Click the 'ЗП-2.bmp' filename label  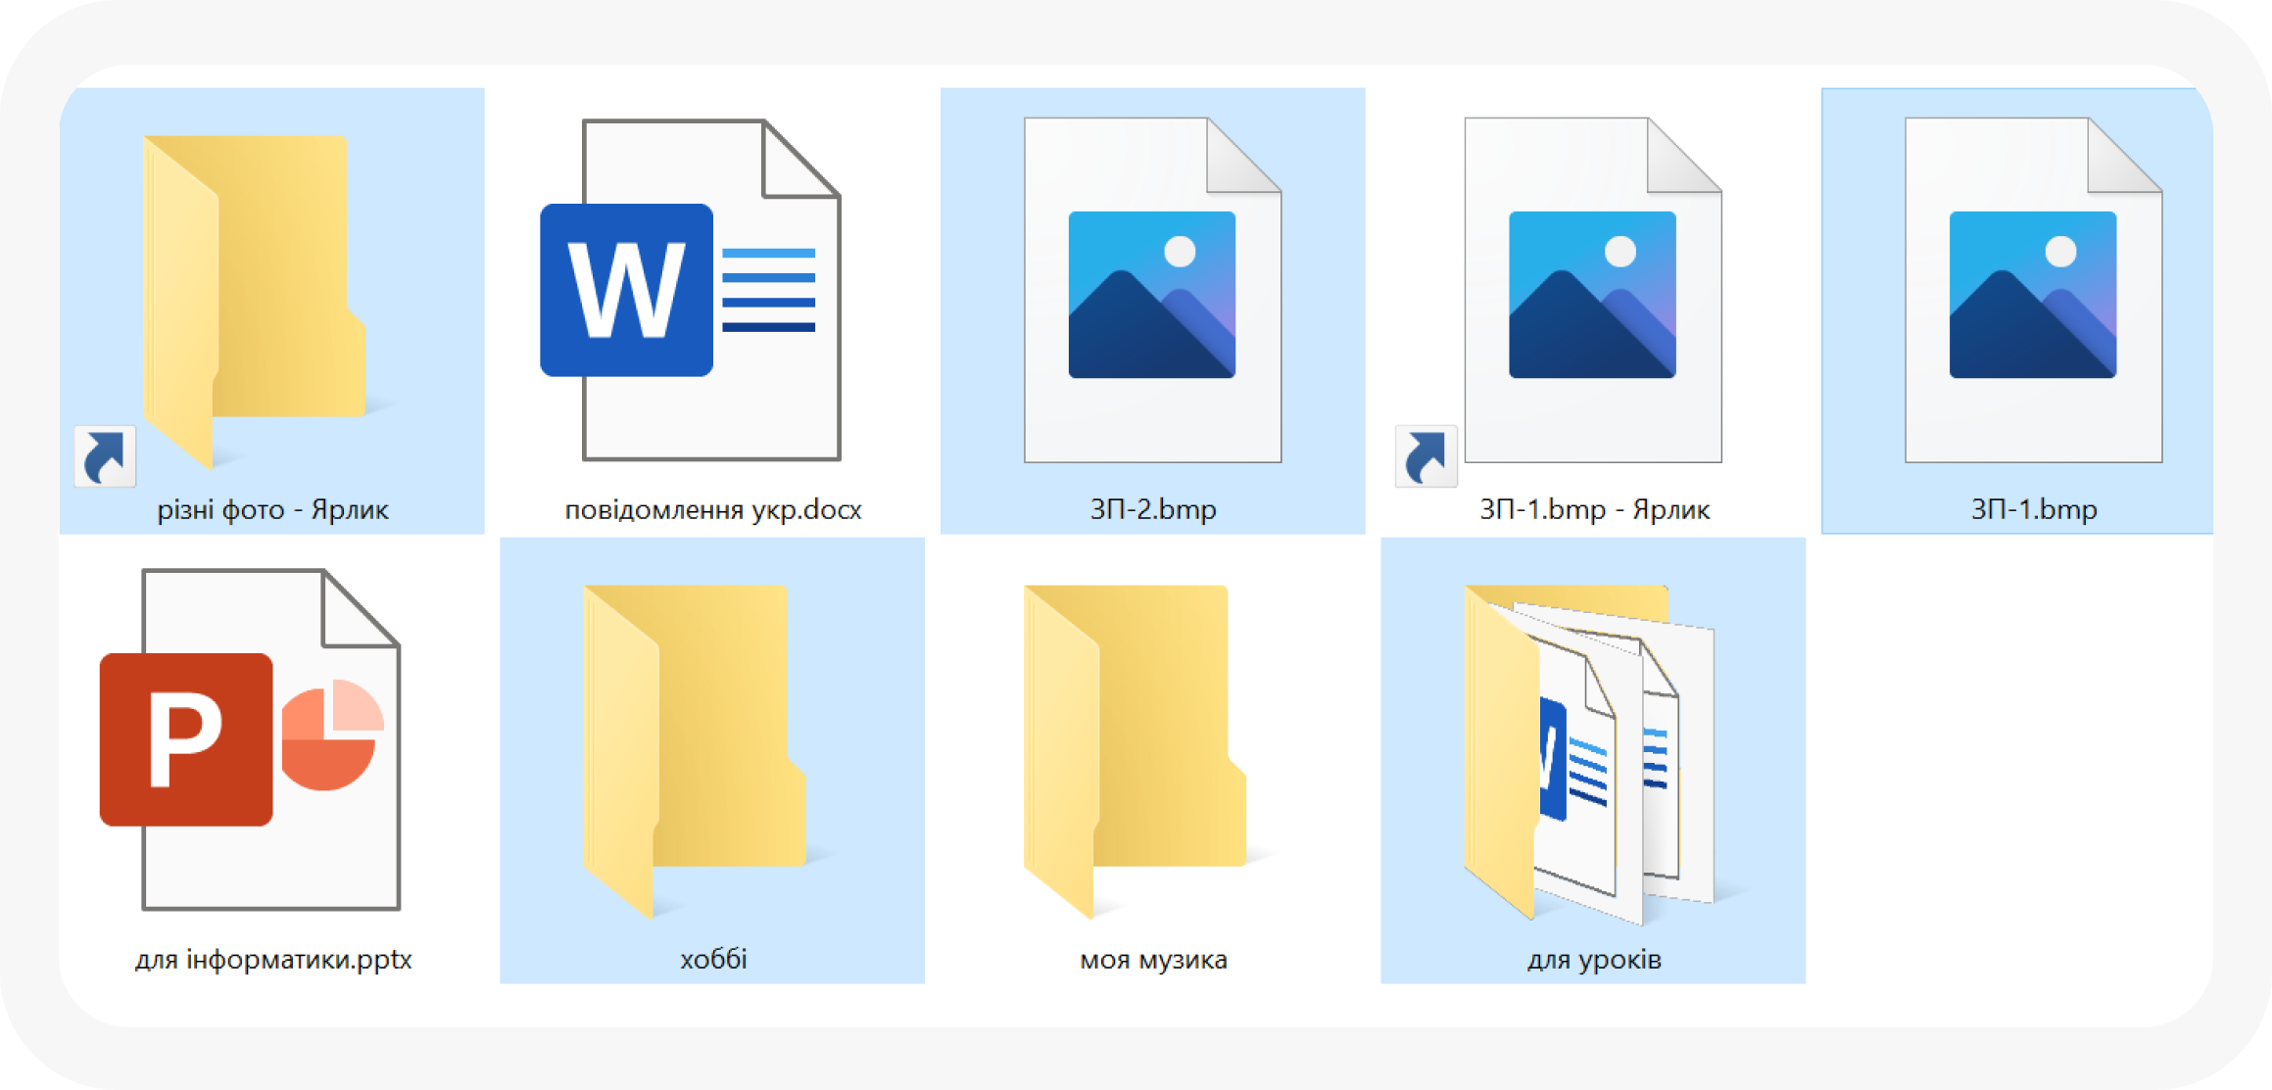(1153, 510)
